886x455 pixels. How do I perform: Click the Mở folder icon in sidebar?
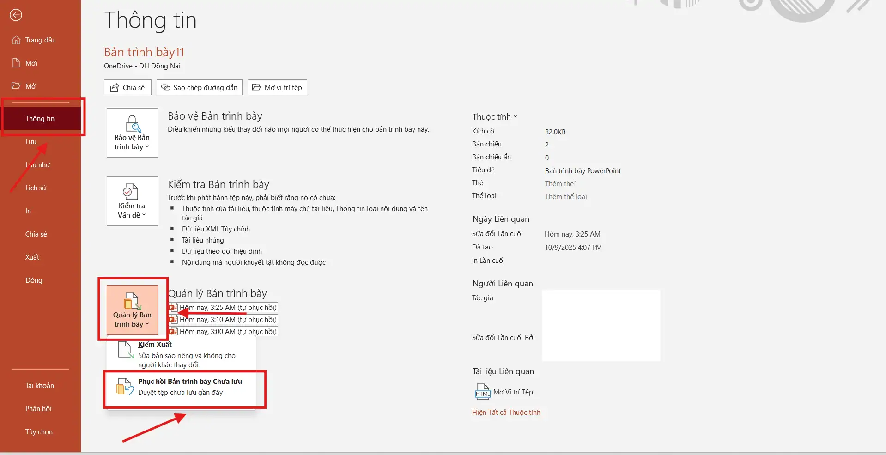17,86
